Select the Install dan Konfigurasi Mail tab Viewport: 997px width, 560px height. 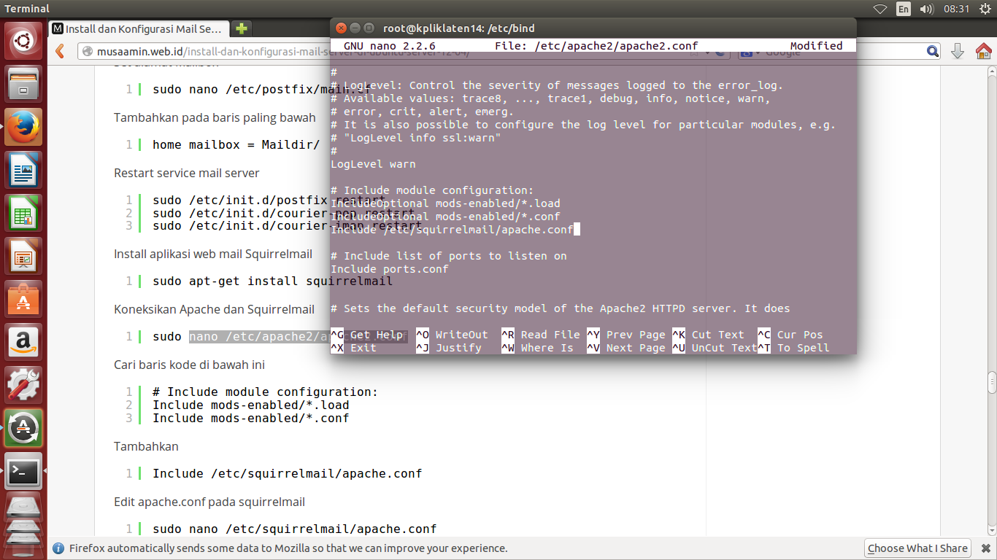[x=139, y=29]
